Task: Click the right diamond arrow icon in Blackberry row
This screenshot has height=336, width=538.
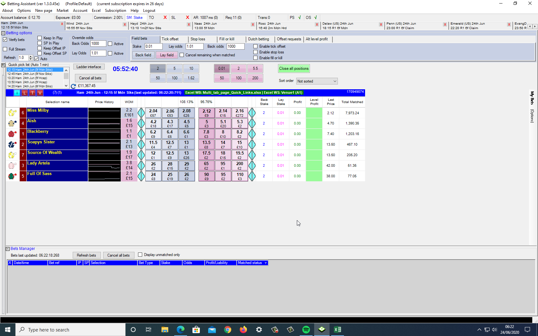Action: click(x=252, y=134)
